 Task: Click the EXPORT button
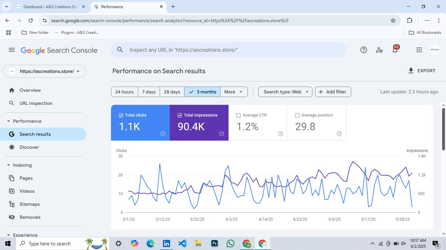click(422, 71)
